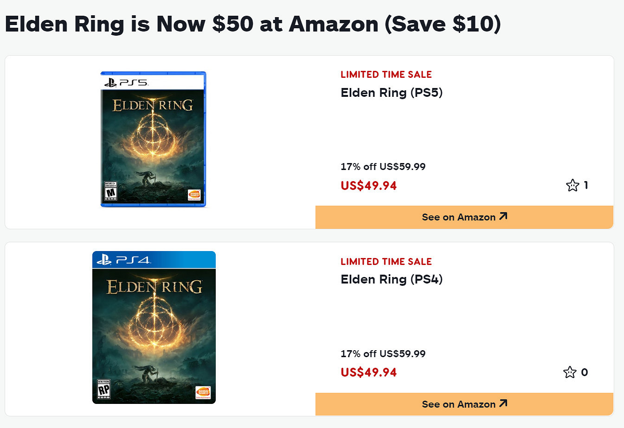This screenshot has height=428, width=624.
Task: Click the Bandai Namco logo on PS5 cover
Action: tap(194, 195)
